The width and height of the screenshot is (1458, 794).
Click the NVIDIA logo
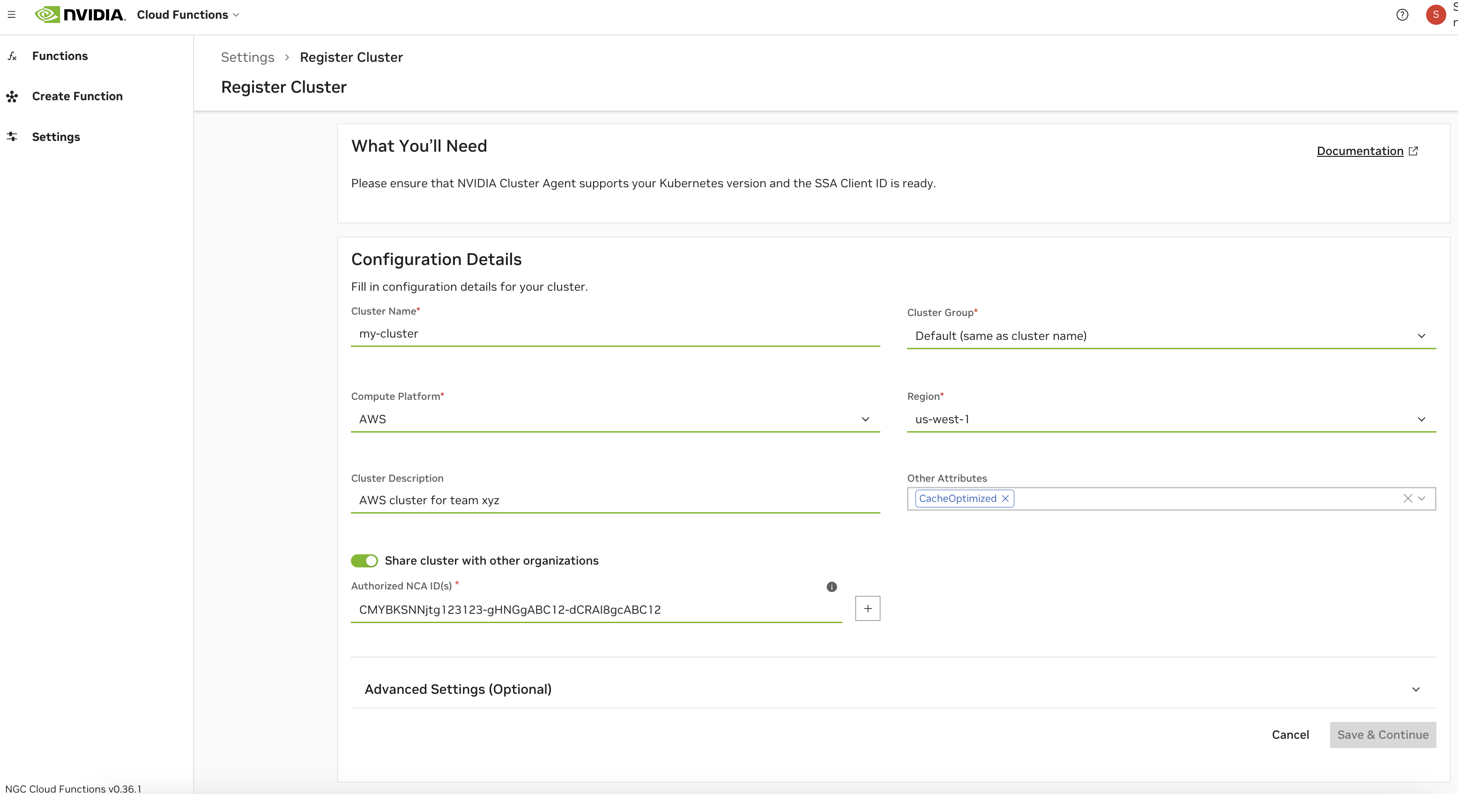coord(80,15)
